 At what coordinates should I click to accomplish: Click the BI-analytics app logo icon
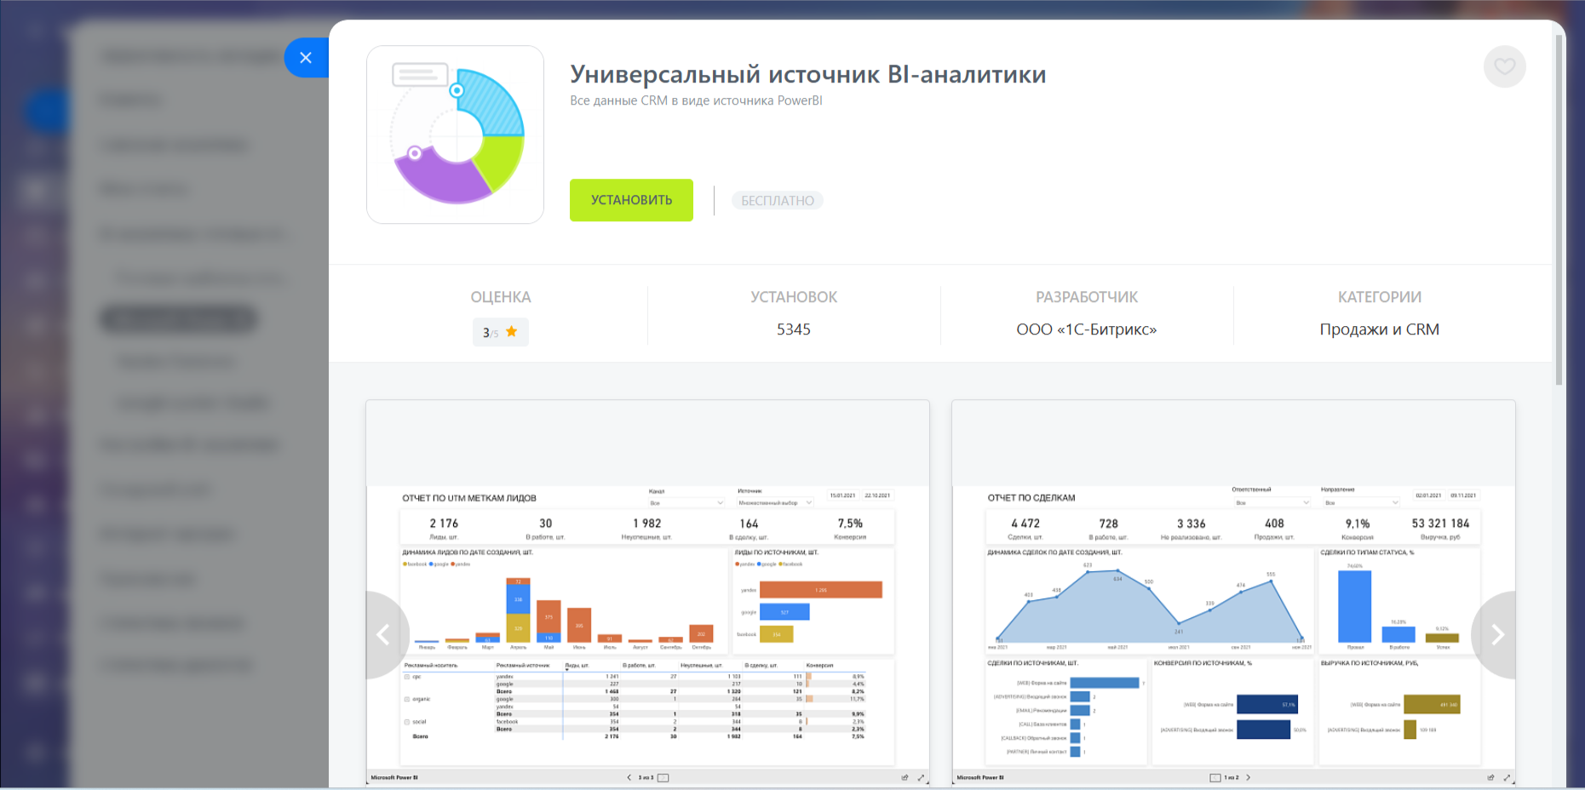coord(455,135)
